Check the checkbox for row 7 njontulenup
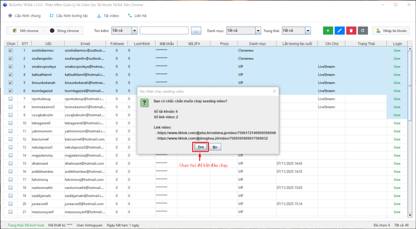Viewport: 416px width, 229px height. [x=11, y=99]
